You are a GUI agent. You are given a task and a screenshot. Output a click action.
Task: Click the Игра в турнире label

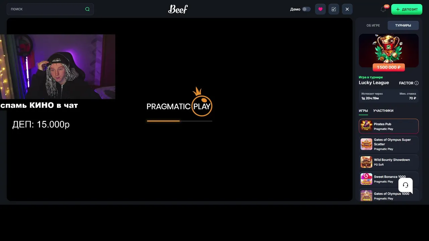[x=371, y=77]
